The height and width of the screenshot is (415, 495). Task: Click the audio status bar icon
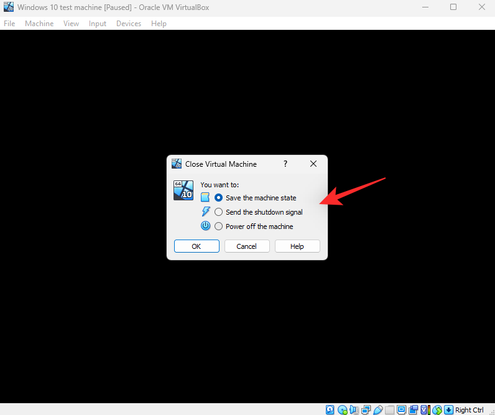354,409
